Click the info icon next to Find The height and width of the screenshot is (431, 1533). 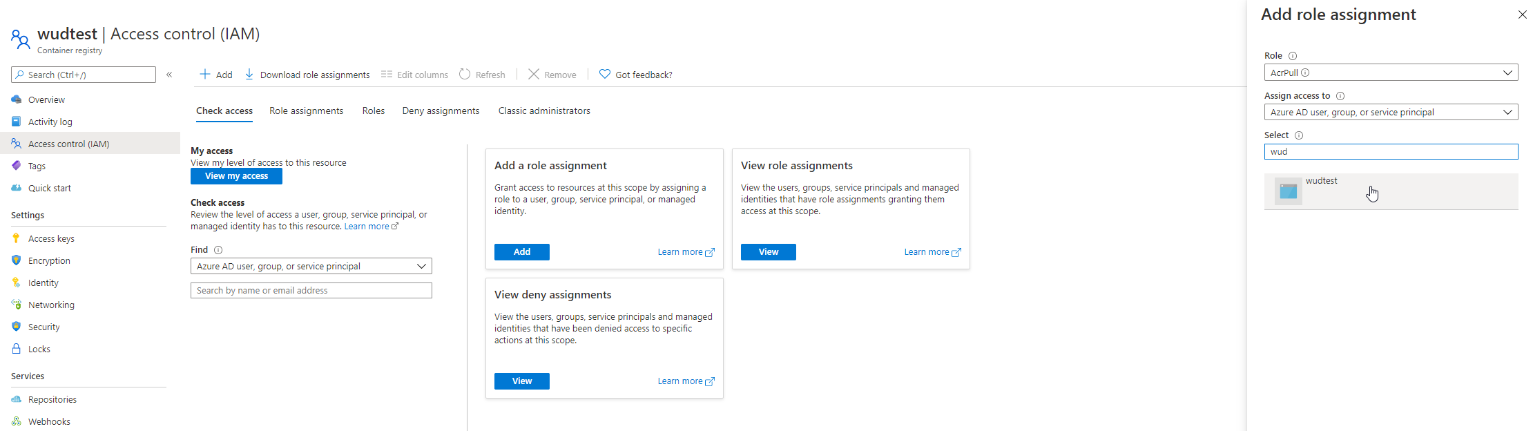pos(218,250)
